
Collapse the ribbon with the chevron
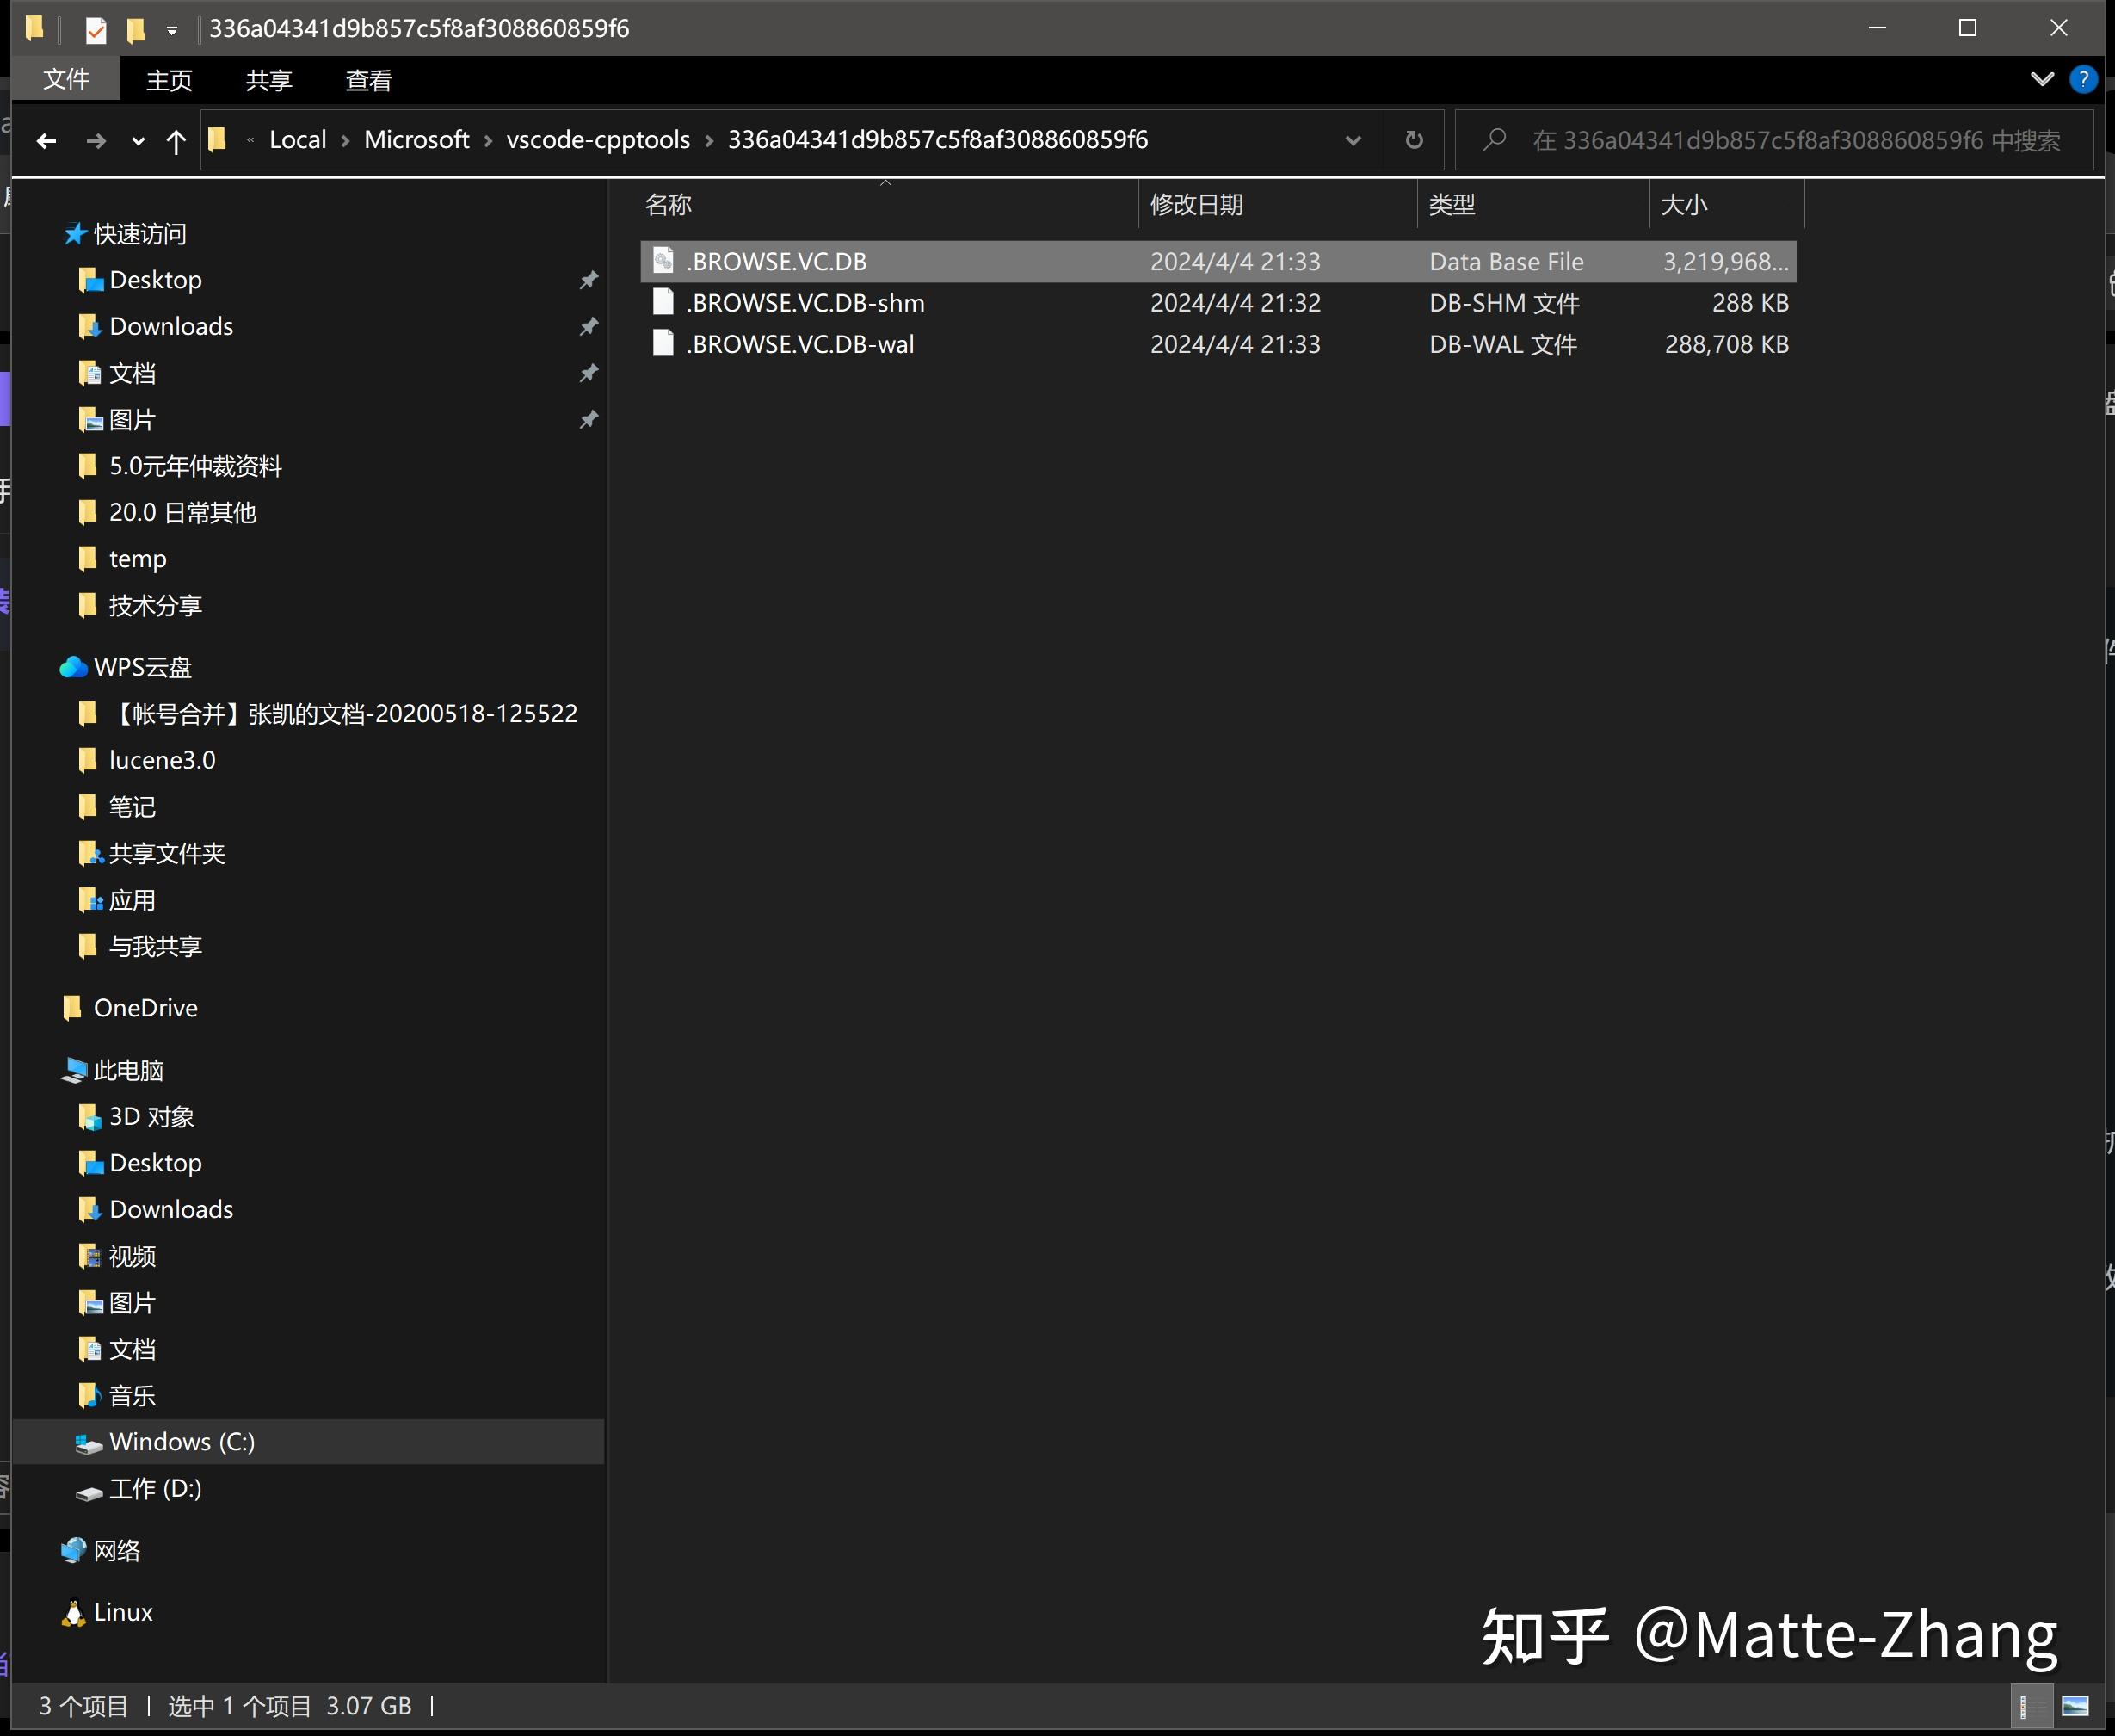tap(2041, 79)
